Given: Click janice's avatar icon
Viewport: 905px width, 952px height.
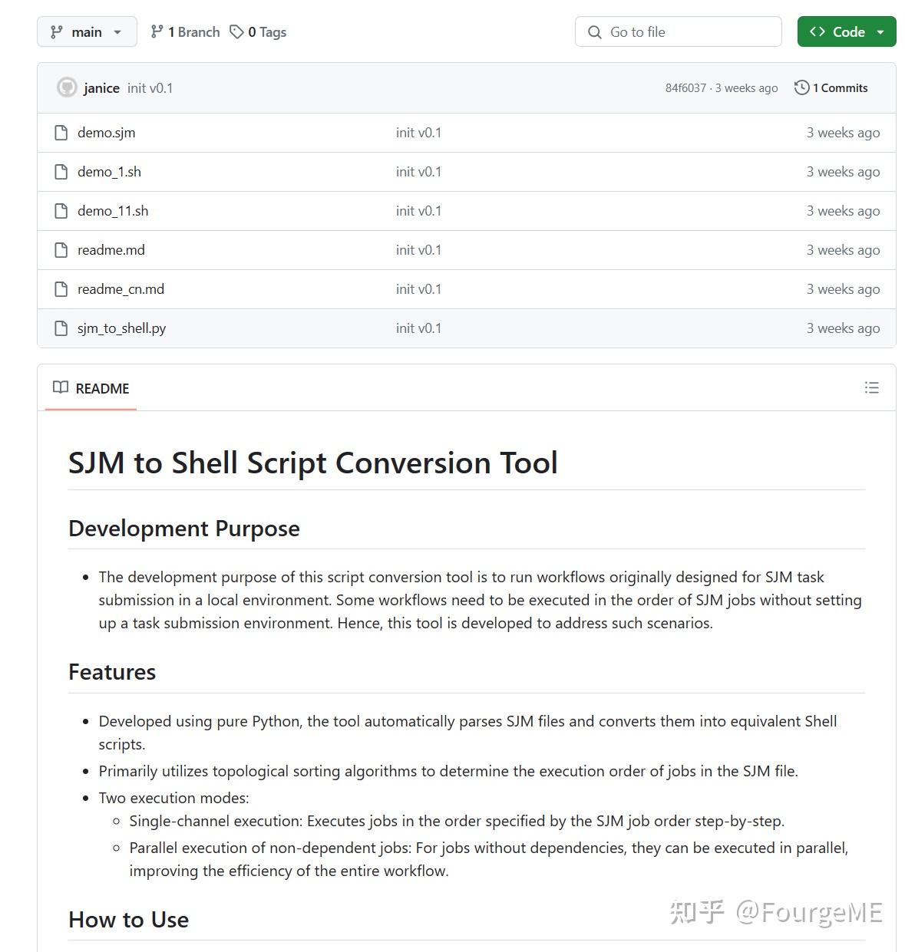Looking at the screenshot, I should 67,87.
